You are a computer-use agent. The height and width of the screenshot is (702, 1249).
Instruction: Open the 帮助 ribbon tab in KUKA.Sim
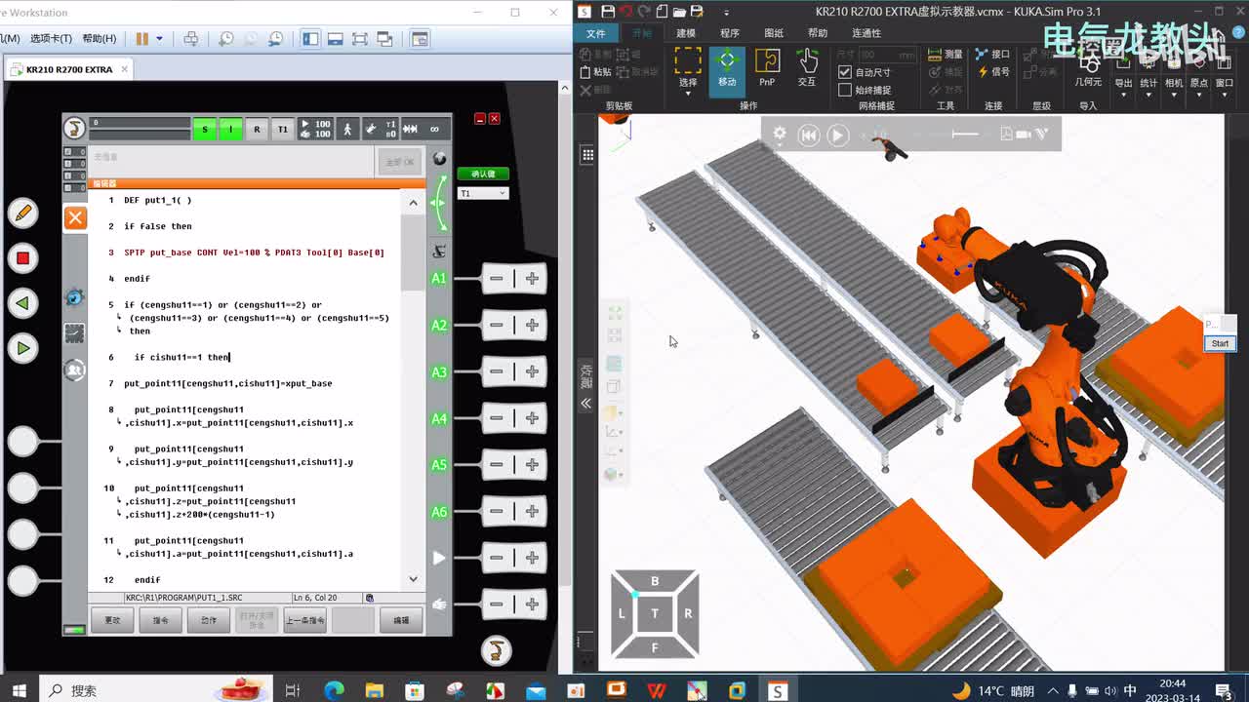[818, 33]
